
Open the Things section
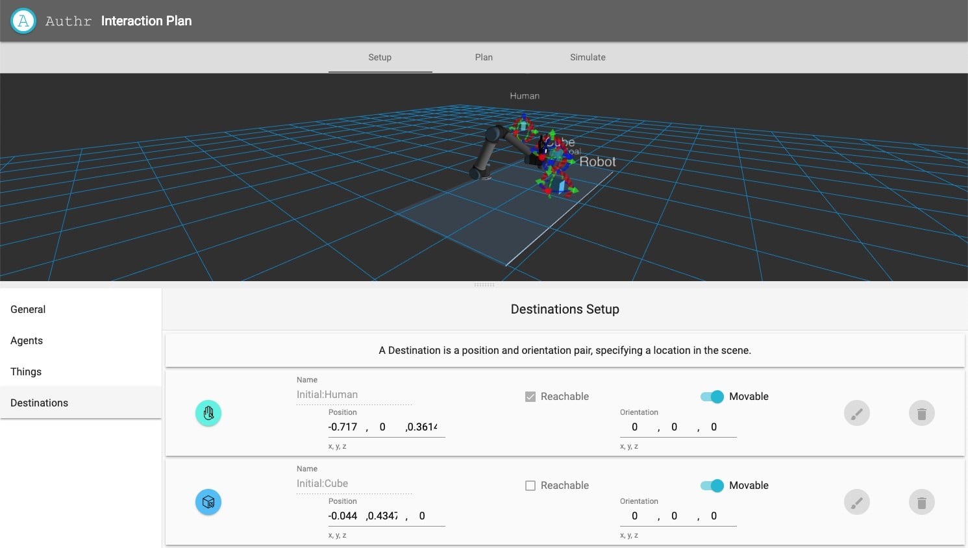[81, 372]
